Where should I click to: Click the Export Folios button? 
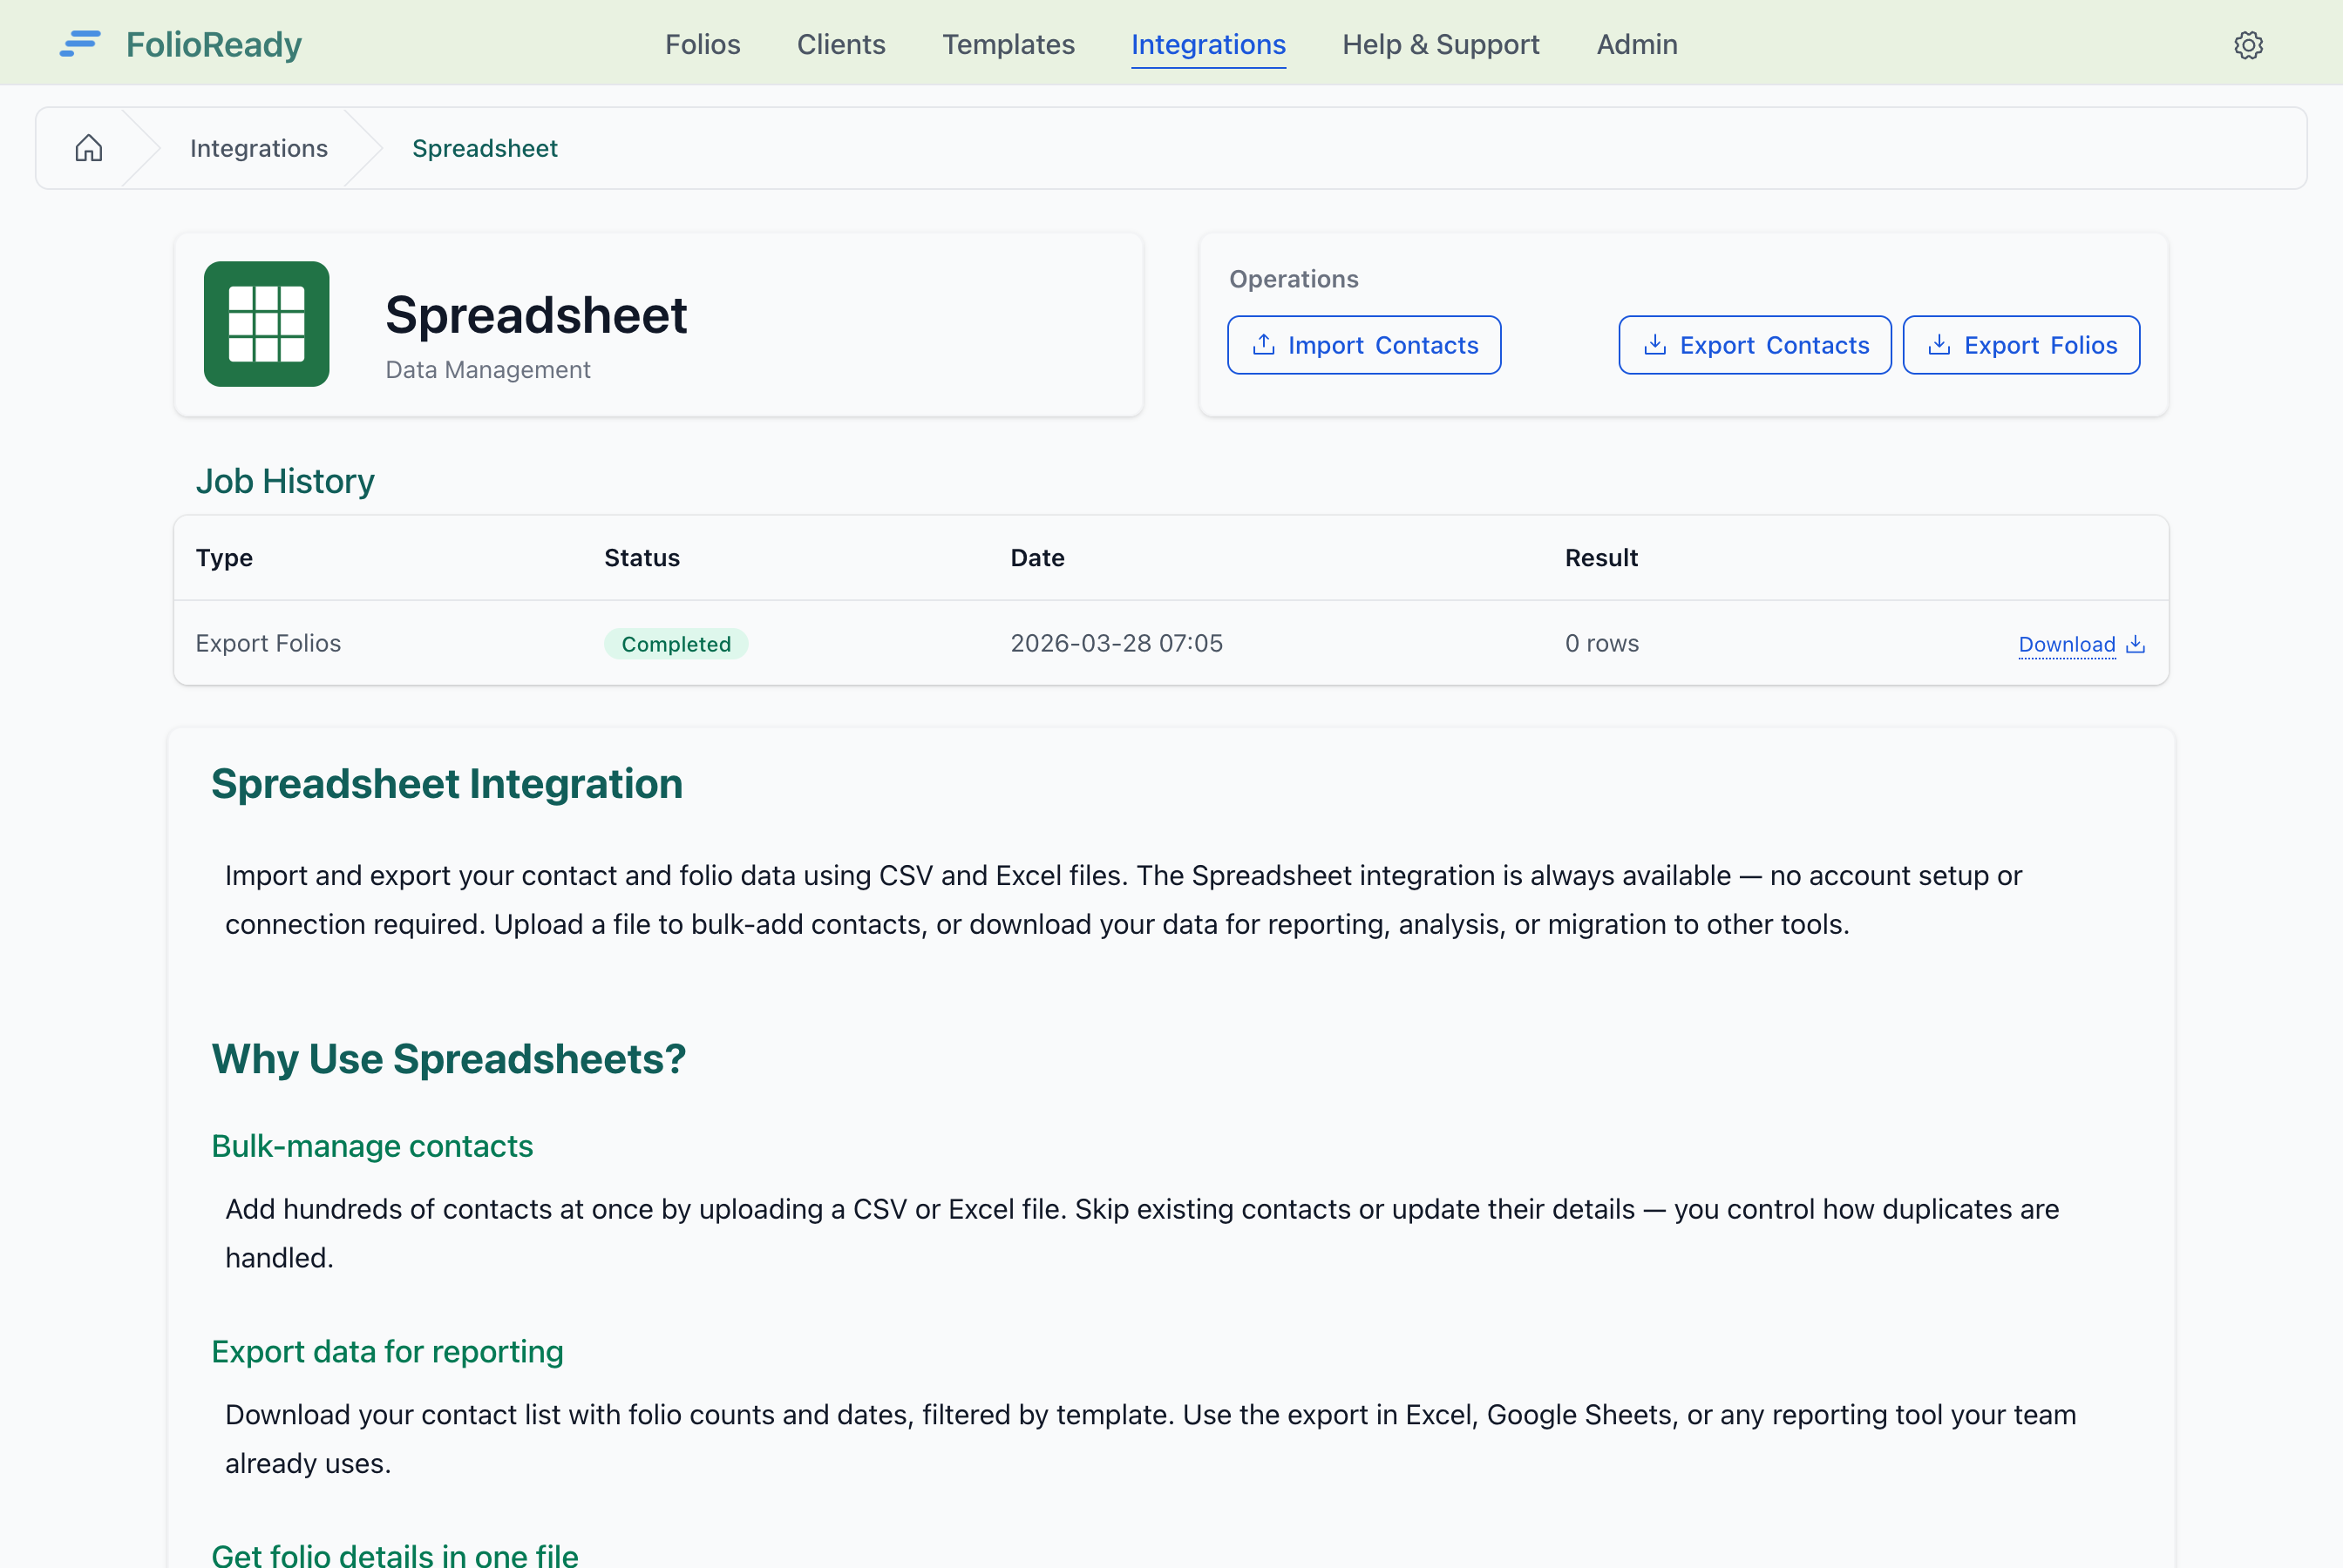point(2020,345)
